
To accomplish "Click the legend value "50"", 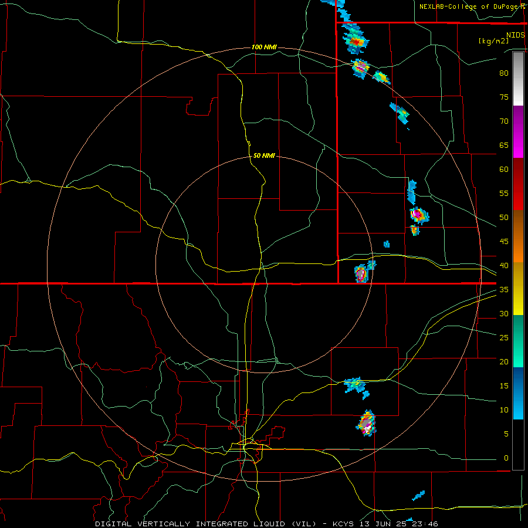I will click(504, 218).
